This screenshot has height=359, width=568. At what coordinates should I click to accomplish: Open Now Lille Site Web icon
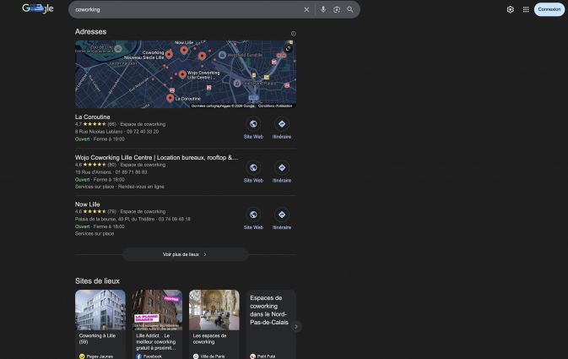pyautogui.click(x=253, y=215)
